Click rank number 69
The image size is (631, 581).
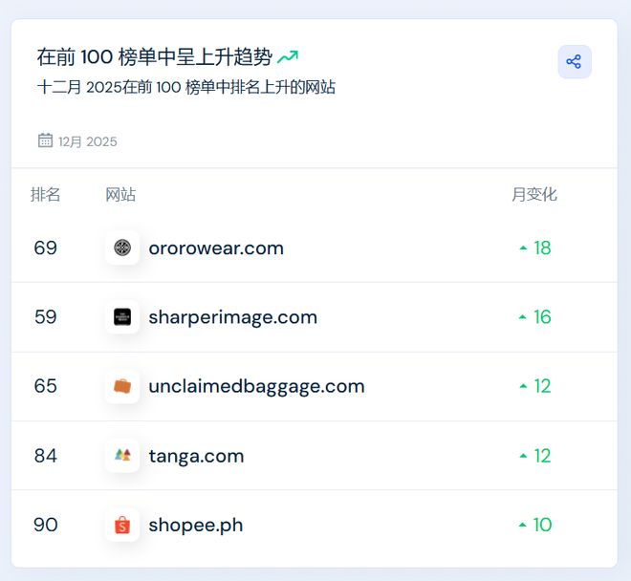pos(46,247)
